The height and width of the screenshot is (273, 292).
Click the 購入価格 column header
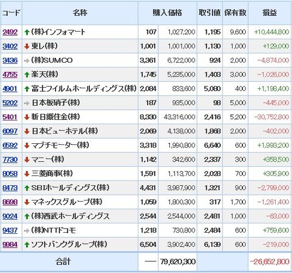tap(168, 13)
